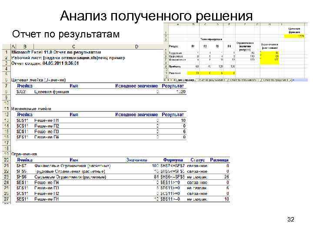Select column B header in report sheet
This screenshot has width=313, height=235.
25,47
